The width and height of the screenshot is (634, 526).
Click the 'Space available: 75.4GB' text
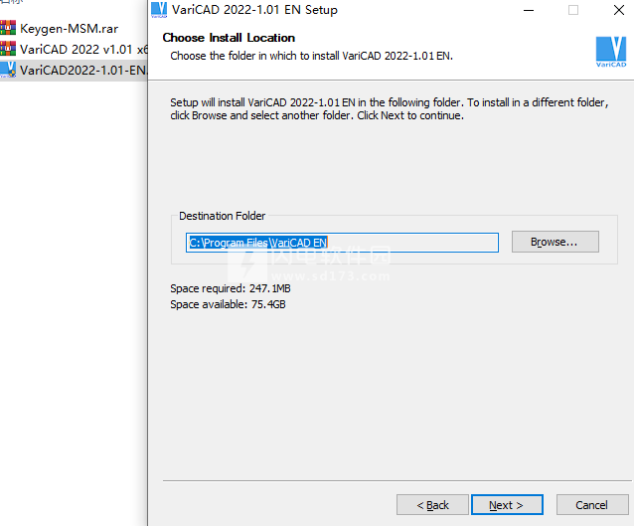click(228, 304)
